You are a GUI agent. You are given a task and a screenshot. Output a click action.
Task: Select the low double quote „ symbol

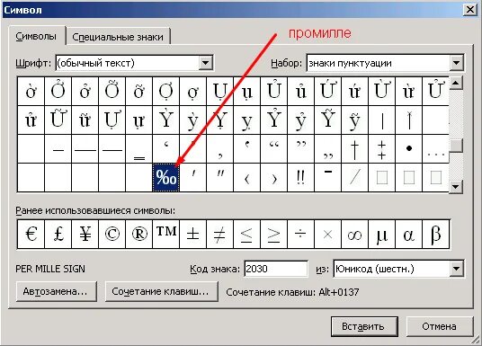(x=327, y=148)
